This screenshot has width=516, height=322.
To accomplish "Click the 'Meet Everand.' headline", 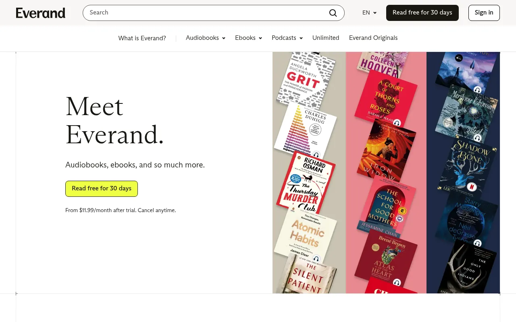I will (x=114, y=120).
